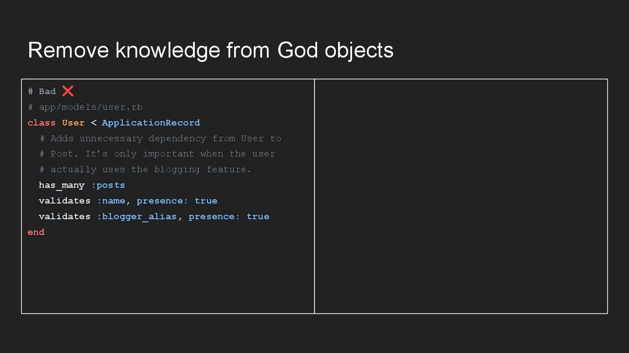Click the User class name
This screenshot has width=629, height=353.
[x=73, y=123]
